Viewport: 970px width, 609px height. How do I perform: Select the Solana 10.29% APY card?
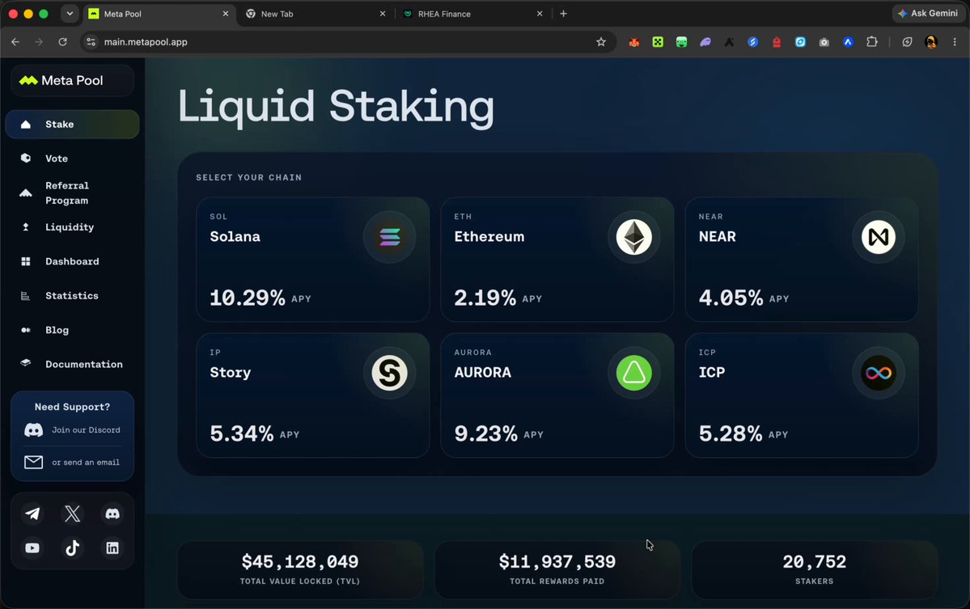(x=312, y=260)
